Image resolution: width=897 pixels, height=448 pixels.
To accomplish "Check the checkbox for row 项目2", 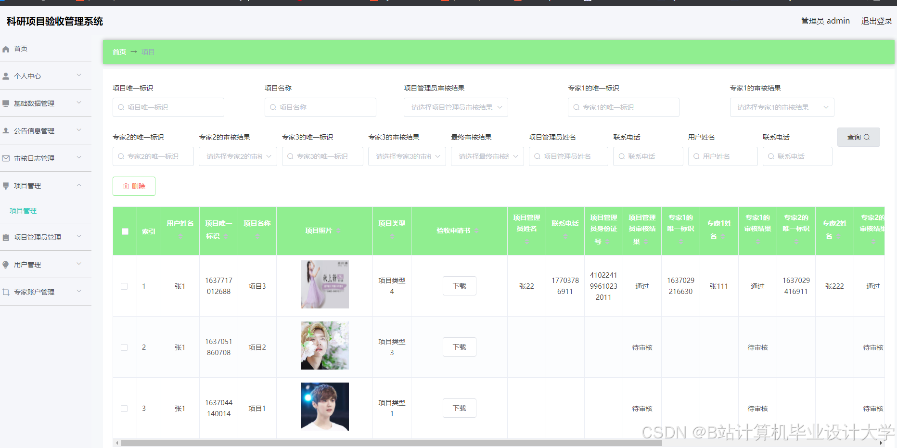I will click(x=124, y=347).
